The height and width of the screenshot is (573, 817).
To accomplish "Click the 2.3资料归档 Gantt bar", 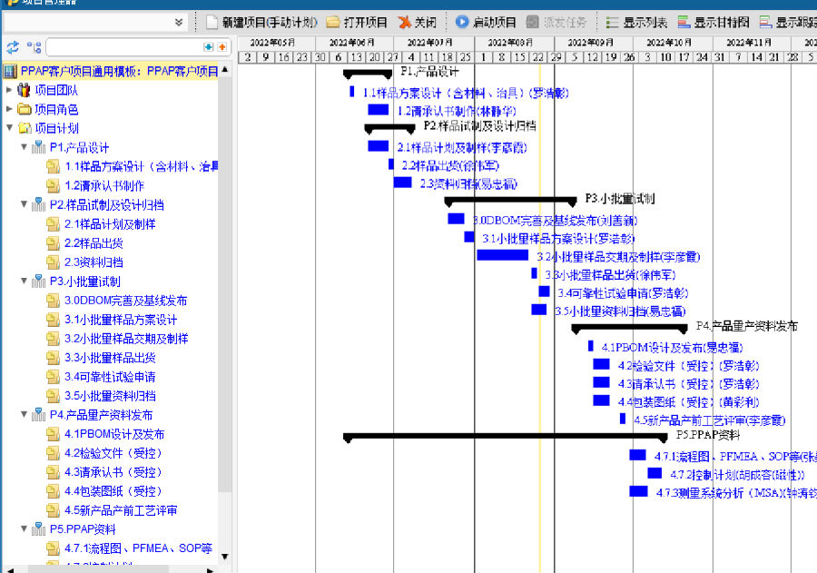I will click(x=403, y=183).
